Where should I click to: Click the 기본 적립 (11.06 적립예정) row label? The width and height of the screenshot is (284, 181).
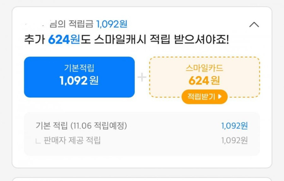click(81, 126)
